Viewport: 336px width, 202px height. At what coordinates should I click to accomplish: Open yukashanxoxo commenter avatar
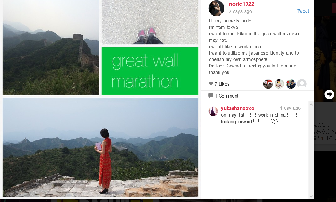(x=213, y=111)
